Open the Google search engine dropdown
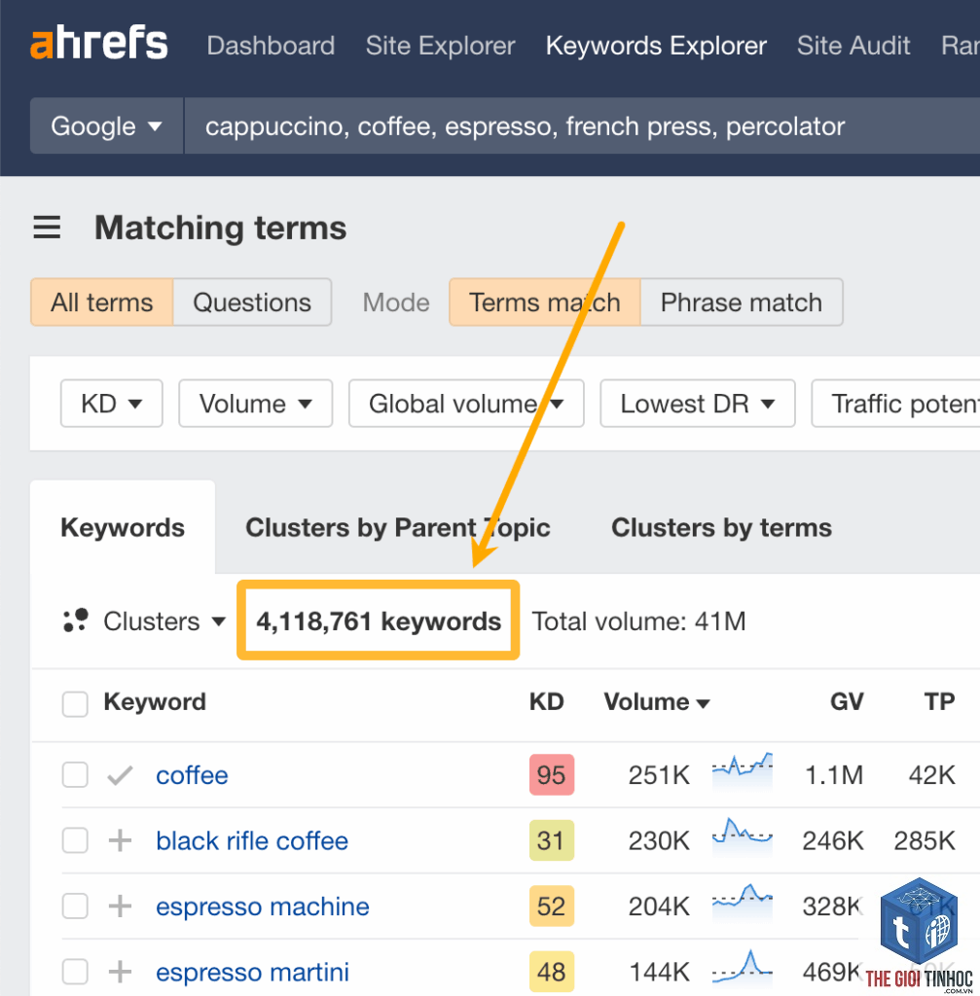 tap(107, 125)
